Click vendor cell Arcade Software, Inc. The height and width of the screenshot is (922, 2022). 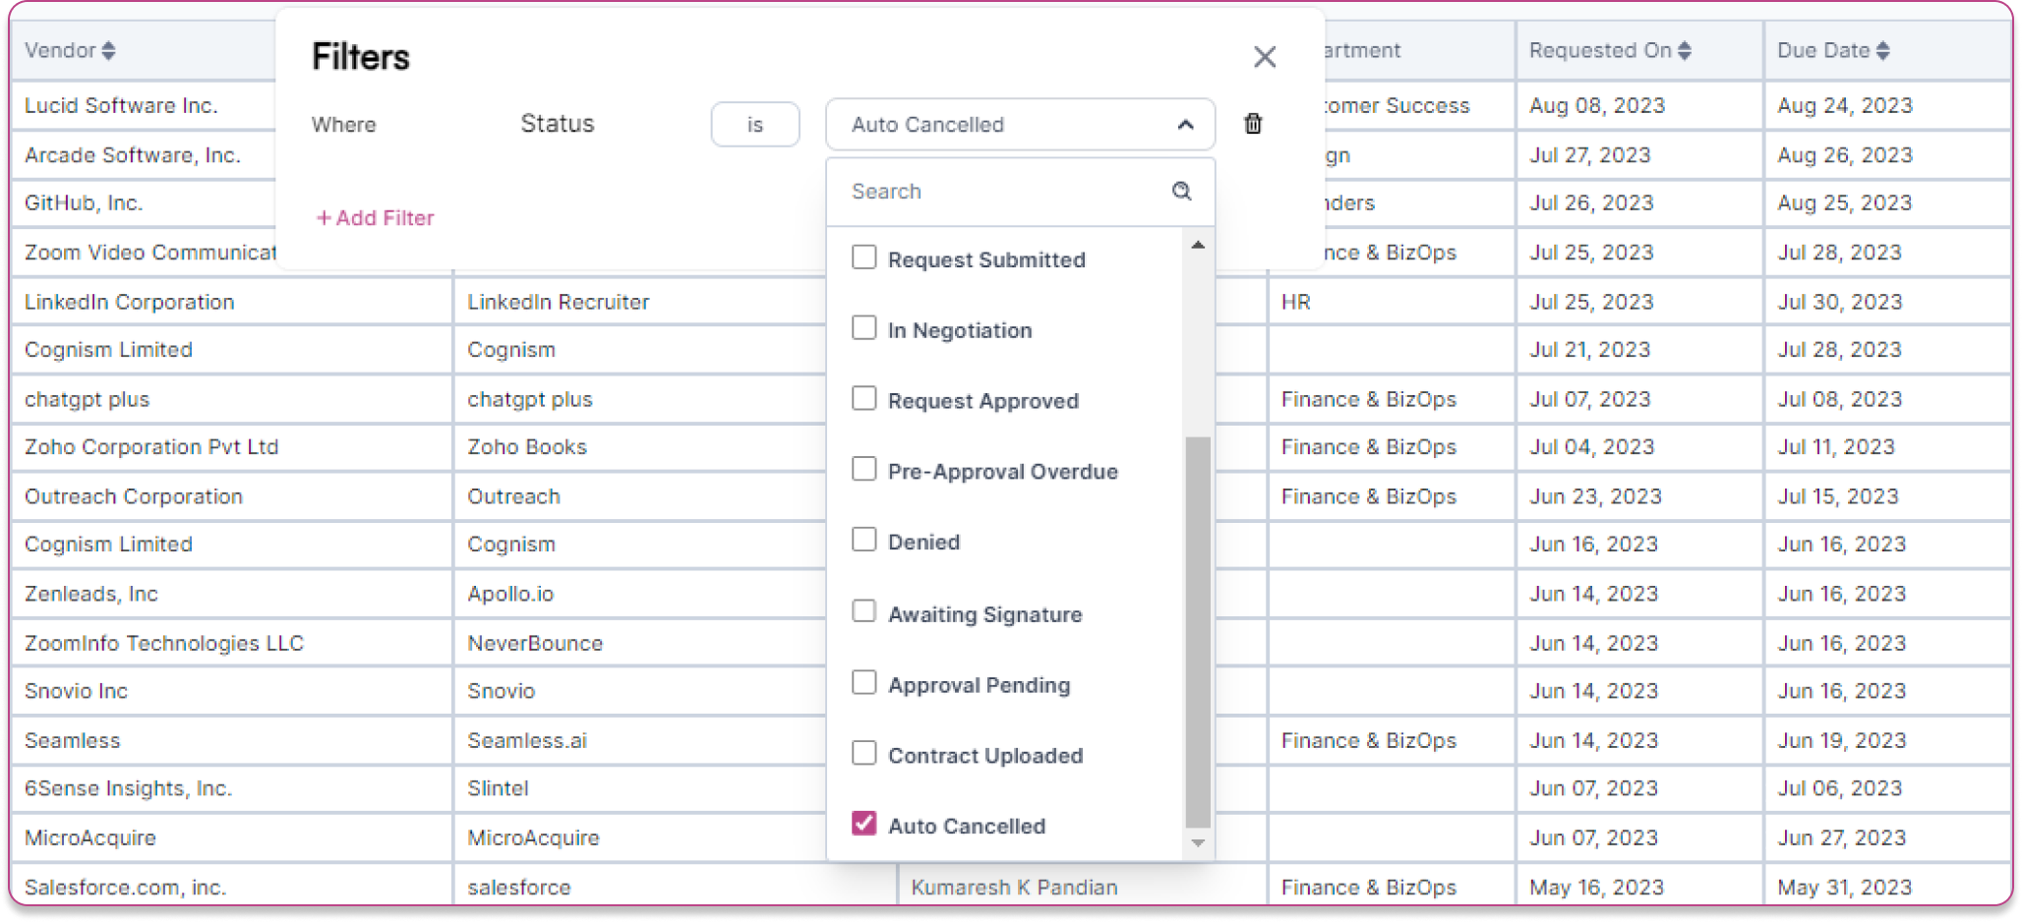click(x=133, y=155)
